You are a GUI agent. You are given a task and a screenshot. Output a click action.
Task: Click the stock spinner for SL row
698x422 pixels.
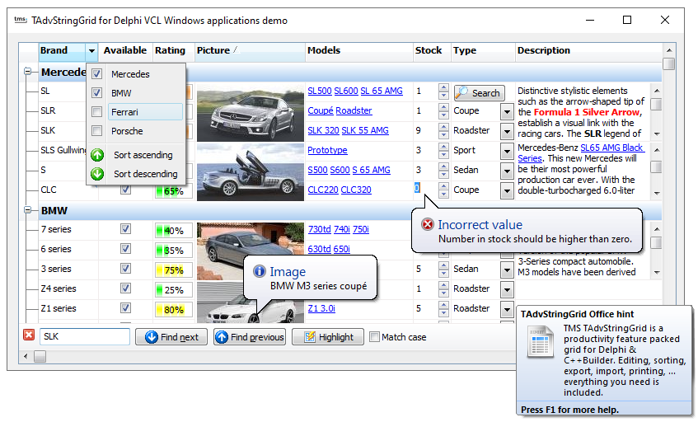[x=443, y=91]
